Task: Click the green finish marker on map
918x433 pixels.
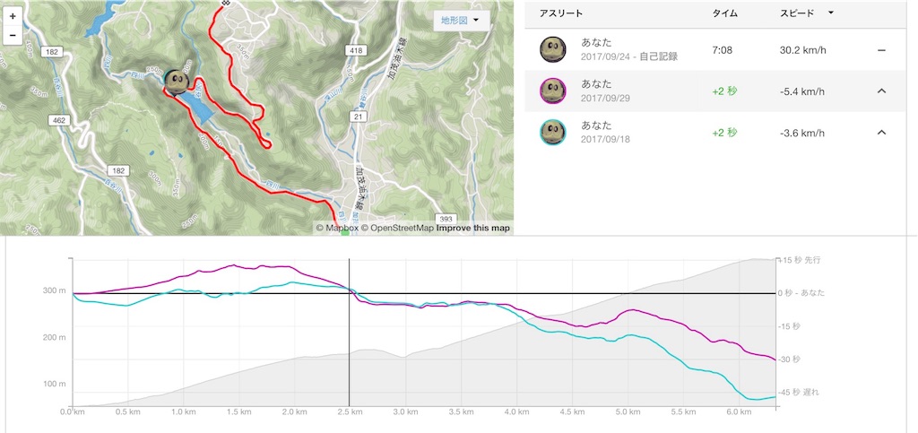Action: tap(344, 232)
